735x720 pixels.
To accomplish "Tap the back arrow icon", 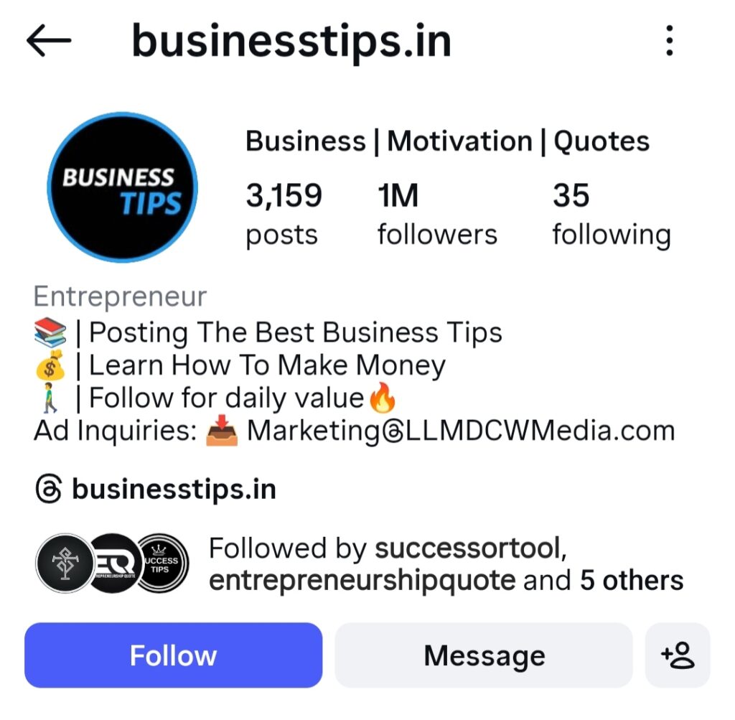I will (49, 41).
